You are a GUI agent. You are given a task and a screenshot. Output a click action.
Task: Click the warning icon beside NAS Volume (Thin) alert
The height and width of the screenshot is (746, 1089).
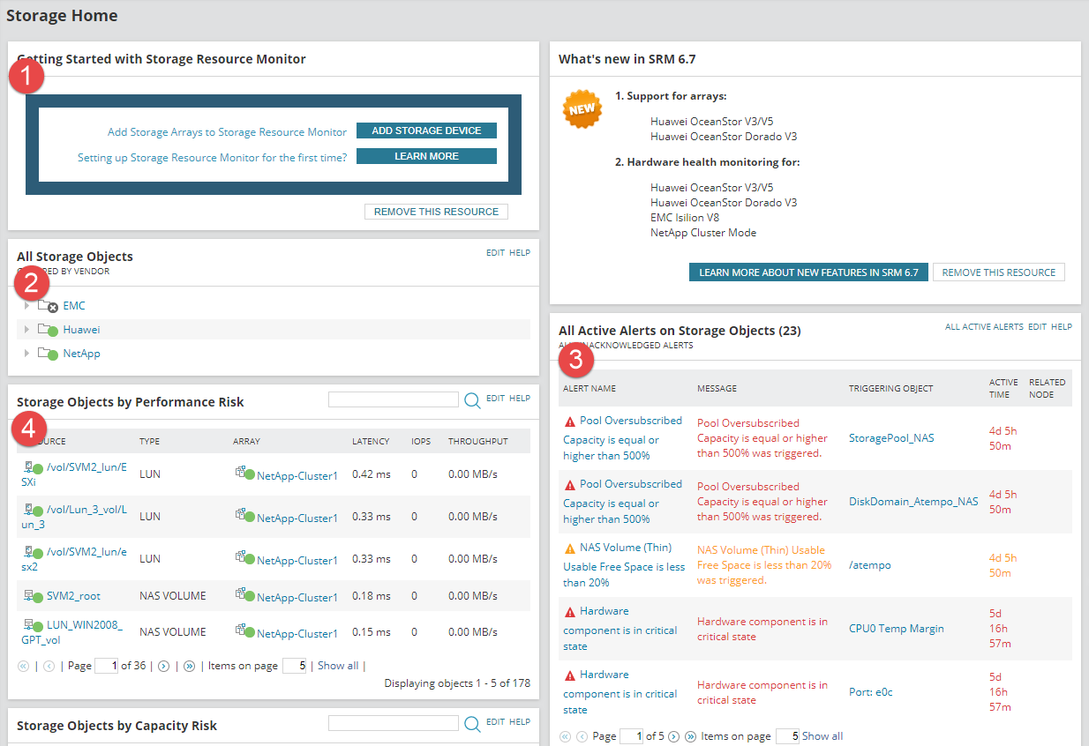[569, 548]
